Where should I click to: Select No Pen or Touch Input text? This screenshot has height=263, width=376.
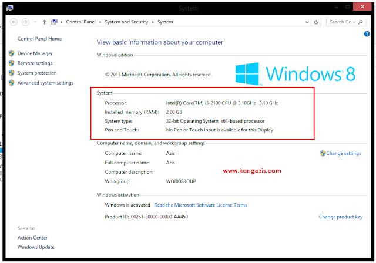[x=219, y=130]
